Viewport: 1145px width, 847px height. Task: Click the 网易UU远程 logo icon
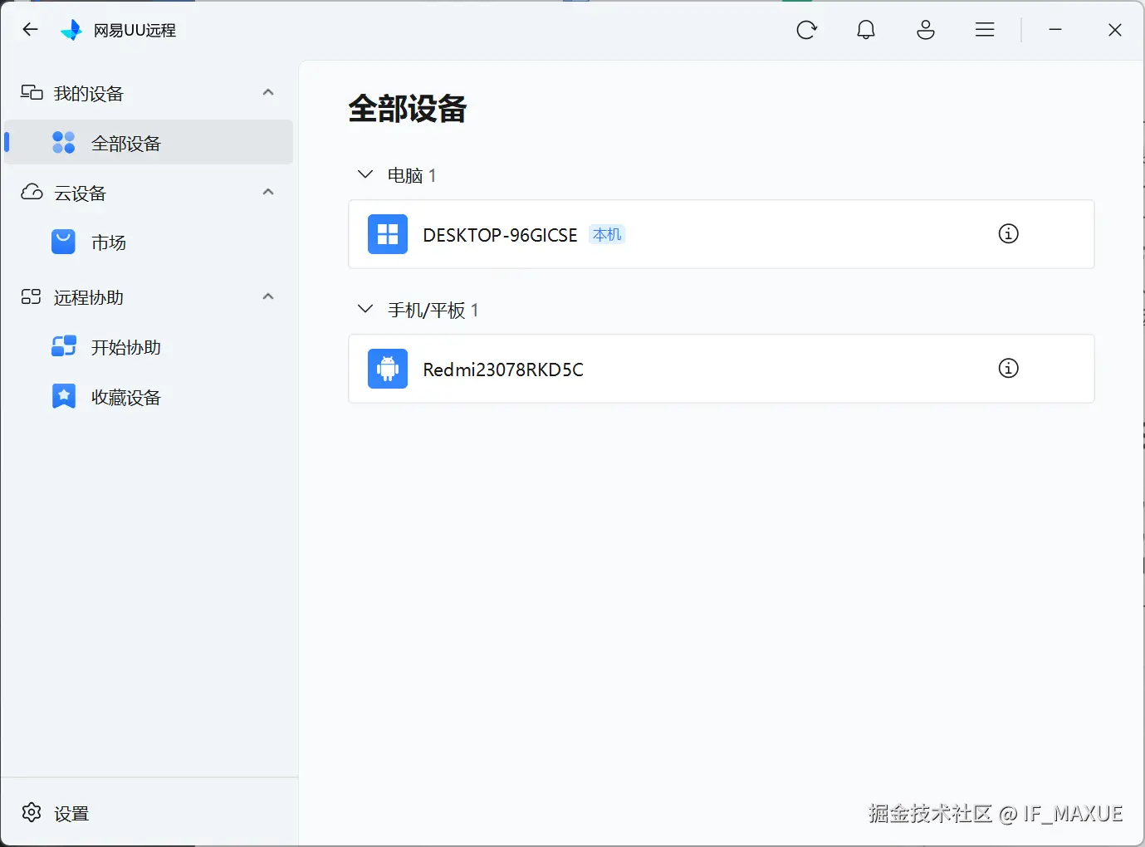[72, 30]
